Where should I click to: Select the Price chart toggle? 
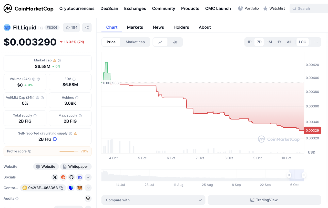coord(111,42)
